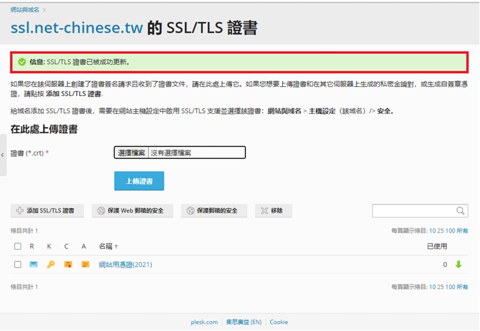
Task: Click the 條目共計 1 text below the table
Action: click(24, 287)
